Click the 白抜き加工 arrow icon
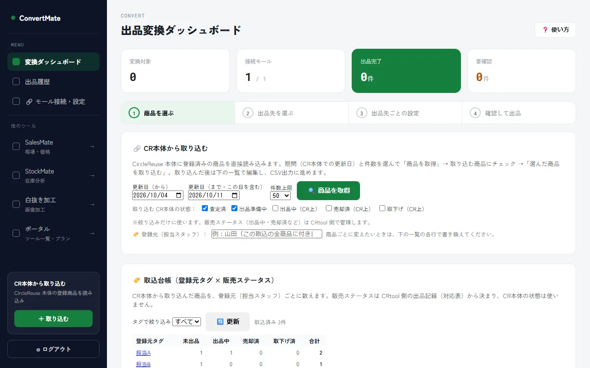Image resolution: width=590 pixels, height=368 pixels. click(92, 204)
